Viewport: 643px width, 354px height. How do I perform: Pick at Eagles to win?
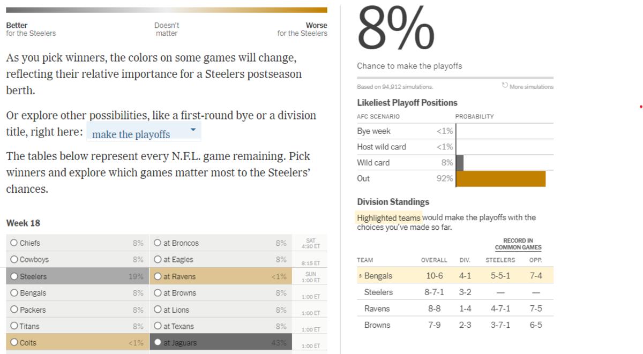click(x=158, y=260)
